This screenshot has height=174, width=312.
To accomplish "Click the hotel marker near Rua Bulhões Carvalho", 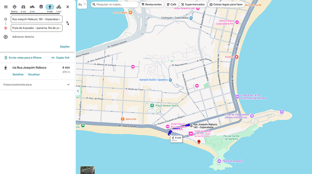I will coord(197,86).
